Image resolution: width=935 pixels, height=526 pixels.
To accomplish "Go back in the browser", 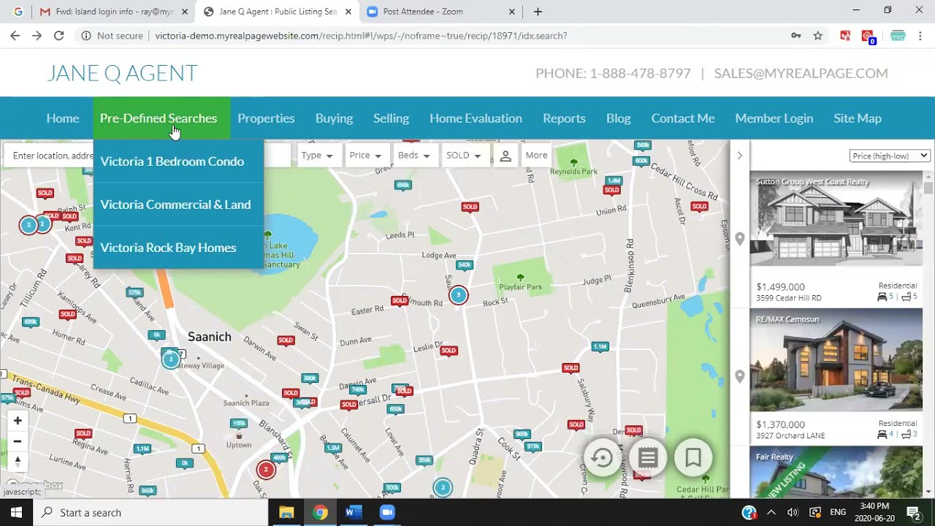I will 15,36.
